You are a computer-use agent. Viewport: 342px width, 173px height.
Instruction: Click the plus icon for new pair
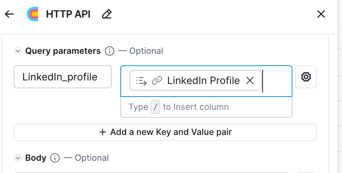click(103, 132)
